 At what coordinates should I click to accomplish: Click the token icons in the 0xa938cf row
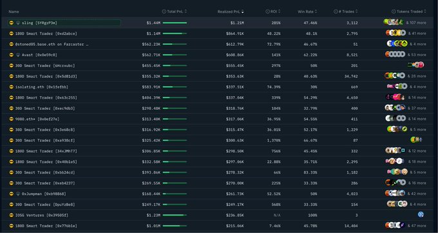[x=417, y=140]
